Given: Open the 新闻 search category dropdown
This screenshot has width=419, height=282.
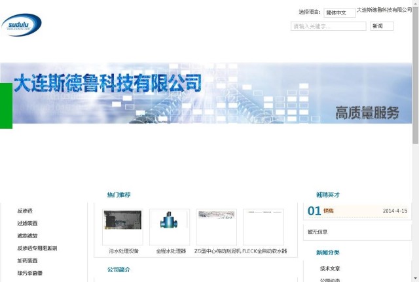Looking at the screenshot, I should (382, 26).
